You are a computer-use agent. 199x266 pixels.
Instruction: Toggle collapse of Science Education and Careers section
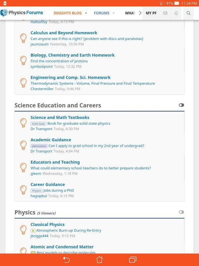point(181,105)
